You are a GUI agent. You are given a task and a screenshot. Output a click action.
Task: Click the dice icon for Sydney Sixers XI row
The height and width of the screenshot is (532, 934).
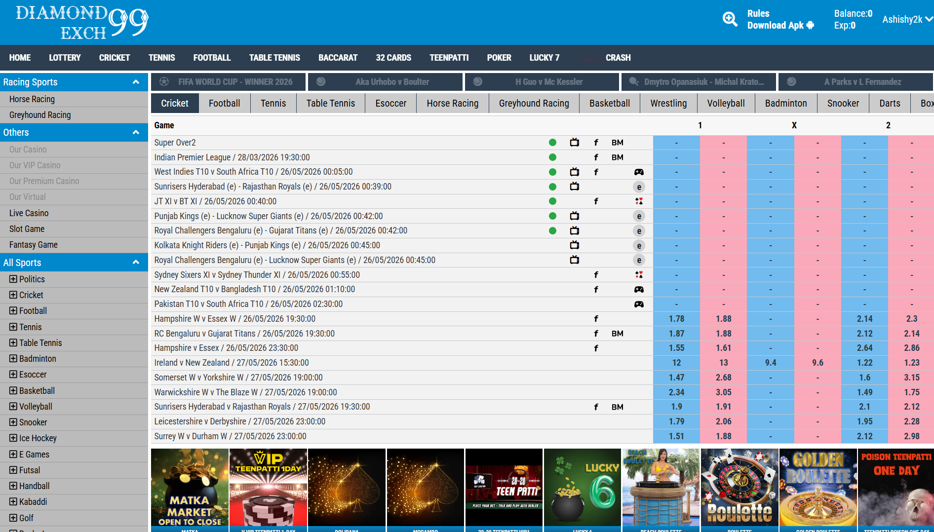[639, 275]
